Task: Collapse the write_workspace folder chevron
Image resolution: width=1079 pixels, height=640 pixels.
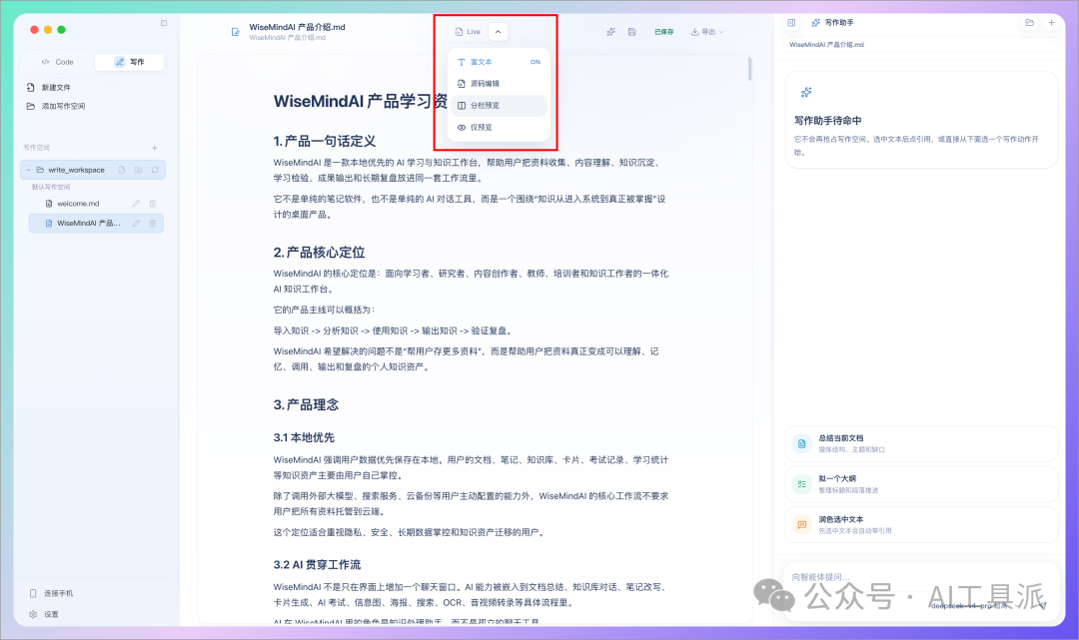Action: coord(29,170)
